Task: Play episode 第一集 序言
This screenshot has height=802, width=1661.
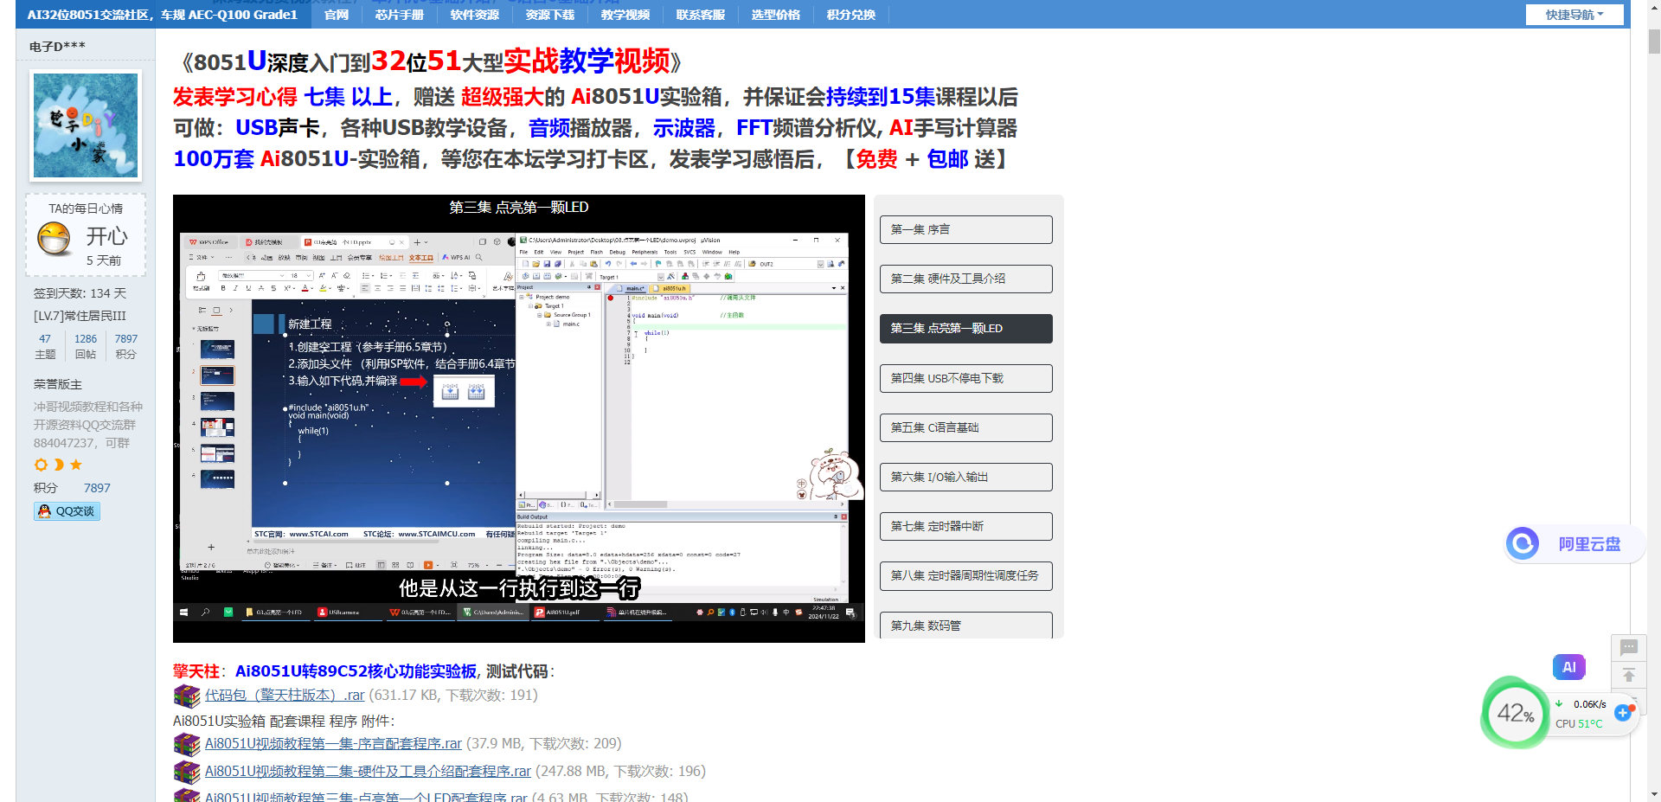Action: (965, 229)
